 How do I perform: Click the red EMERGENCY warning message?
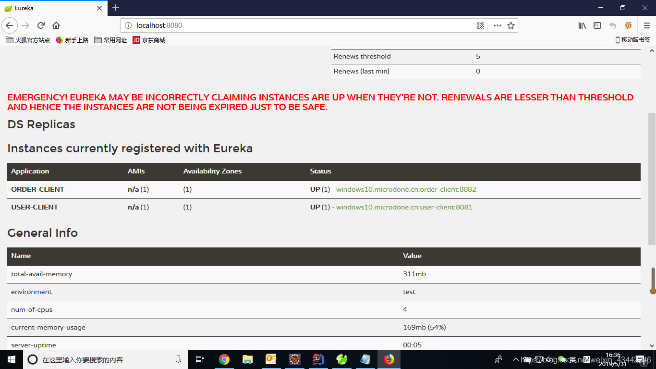pos(320,102)
